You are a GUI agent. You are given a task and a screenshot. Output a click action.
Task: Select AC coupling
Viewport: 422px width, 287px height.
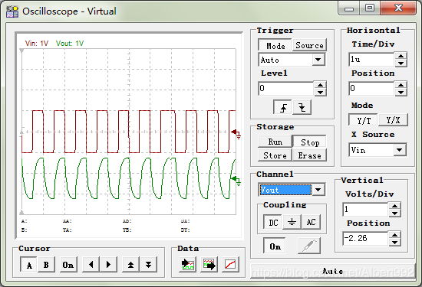click(311, 222)
